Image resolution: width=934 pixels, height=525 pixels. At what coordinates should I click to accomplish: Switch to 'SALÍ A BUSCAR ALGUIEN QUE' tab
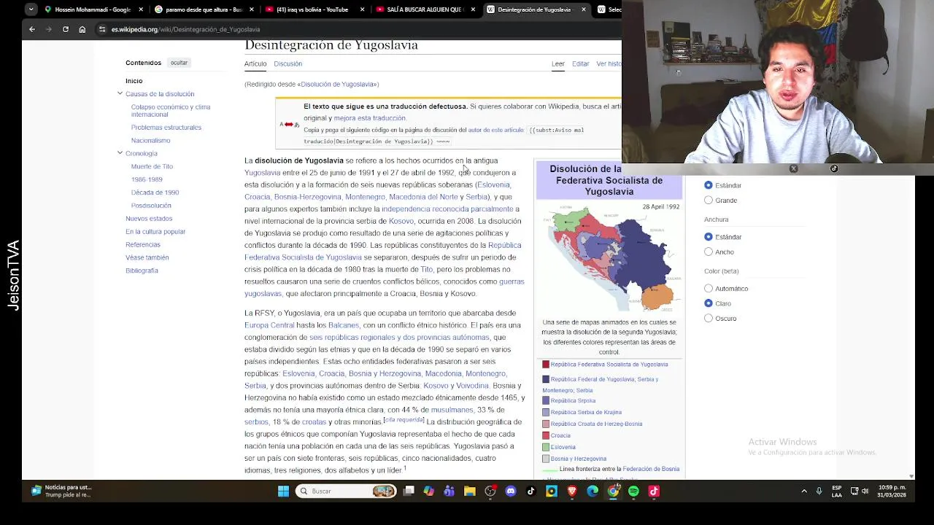425,9
